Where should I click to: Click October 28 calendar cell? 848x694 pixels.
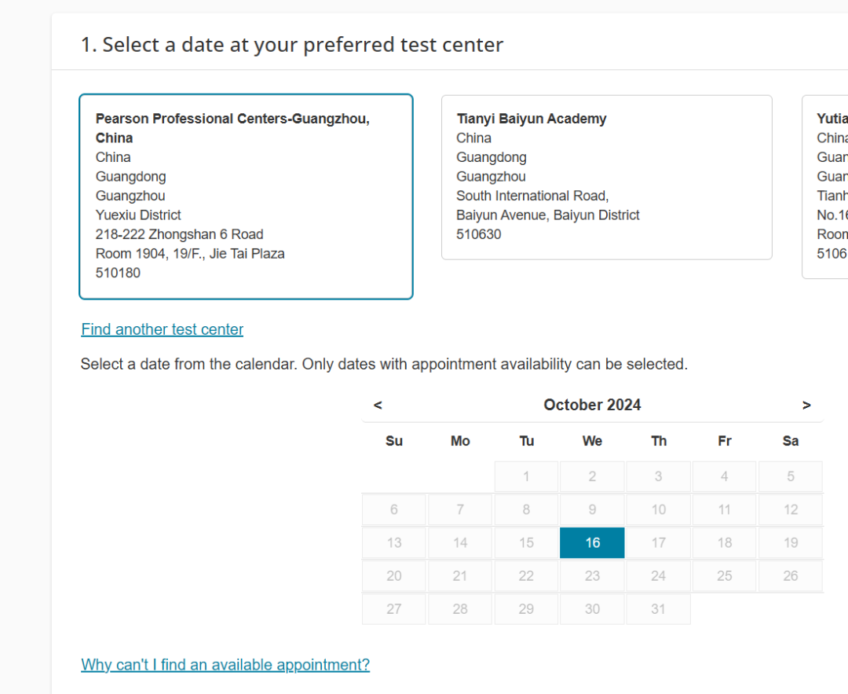tap(460, 608)
